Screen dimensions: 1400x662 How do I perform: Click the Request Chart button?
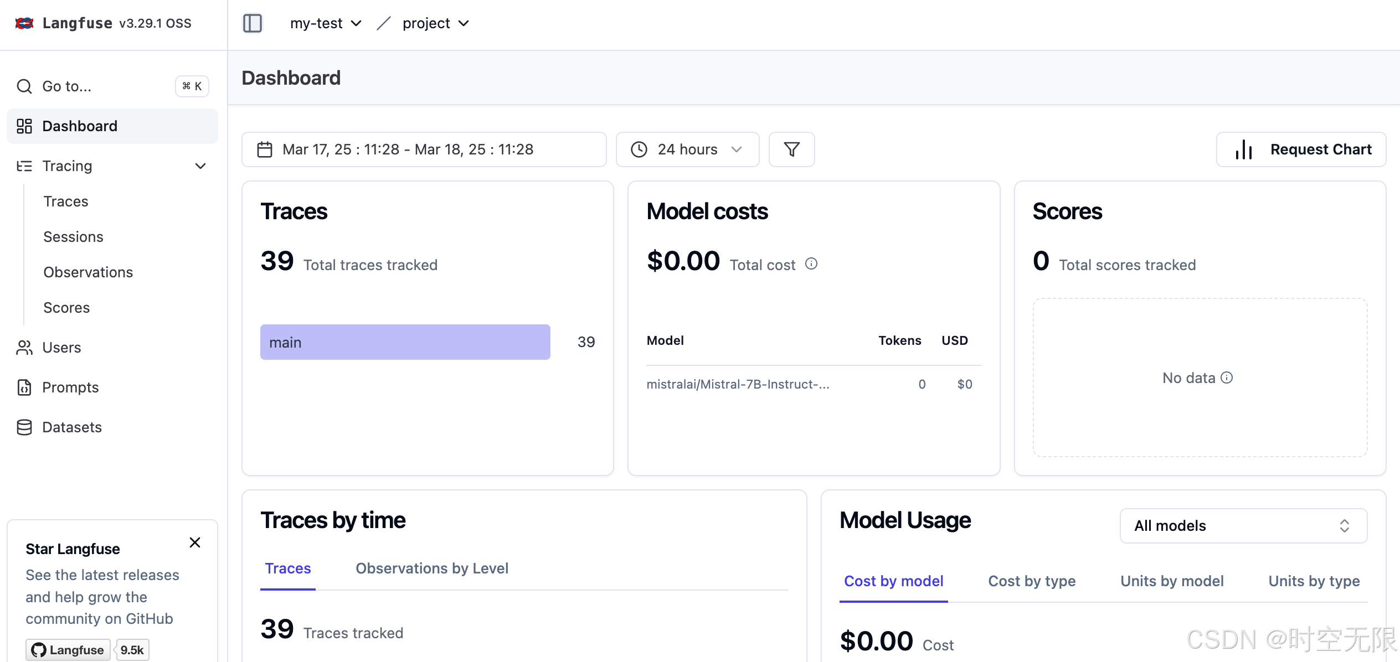point(1301,149)
